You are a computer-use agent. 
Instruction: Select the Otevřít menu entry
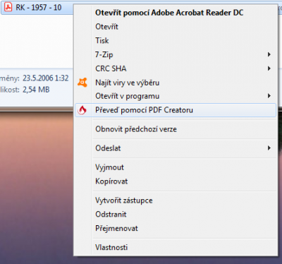106,27
